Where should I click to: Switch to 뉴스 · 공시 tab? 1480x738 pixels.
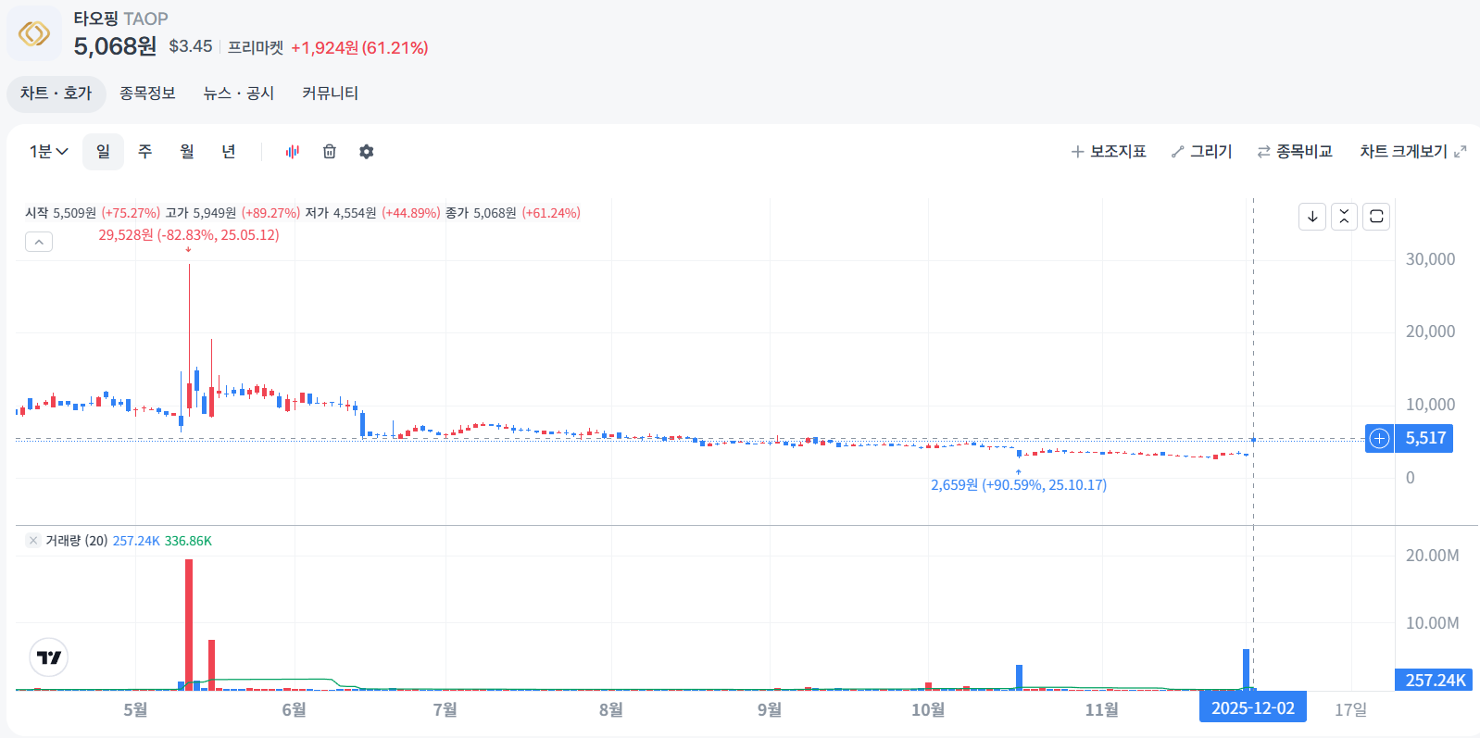(239, 94)
